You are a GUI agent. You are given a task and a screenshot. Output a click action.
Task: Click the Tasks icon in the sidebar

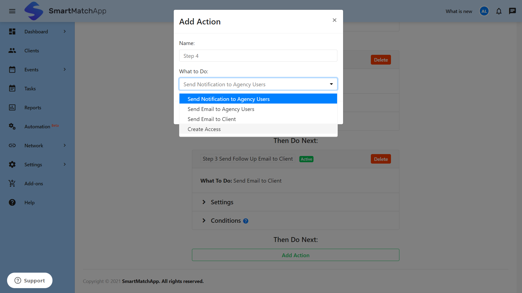pyautogui.click(x=12, y=88)
